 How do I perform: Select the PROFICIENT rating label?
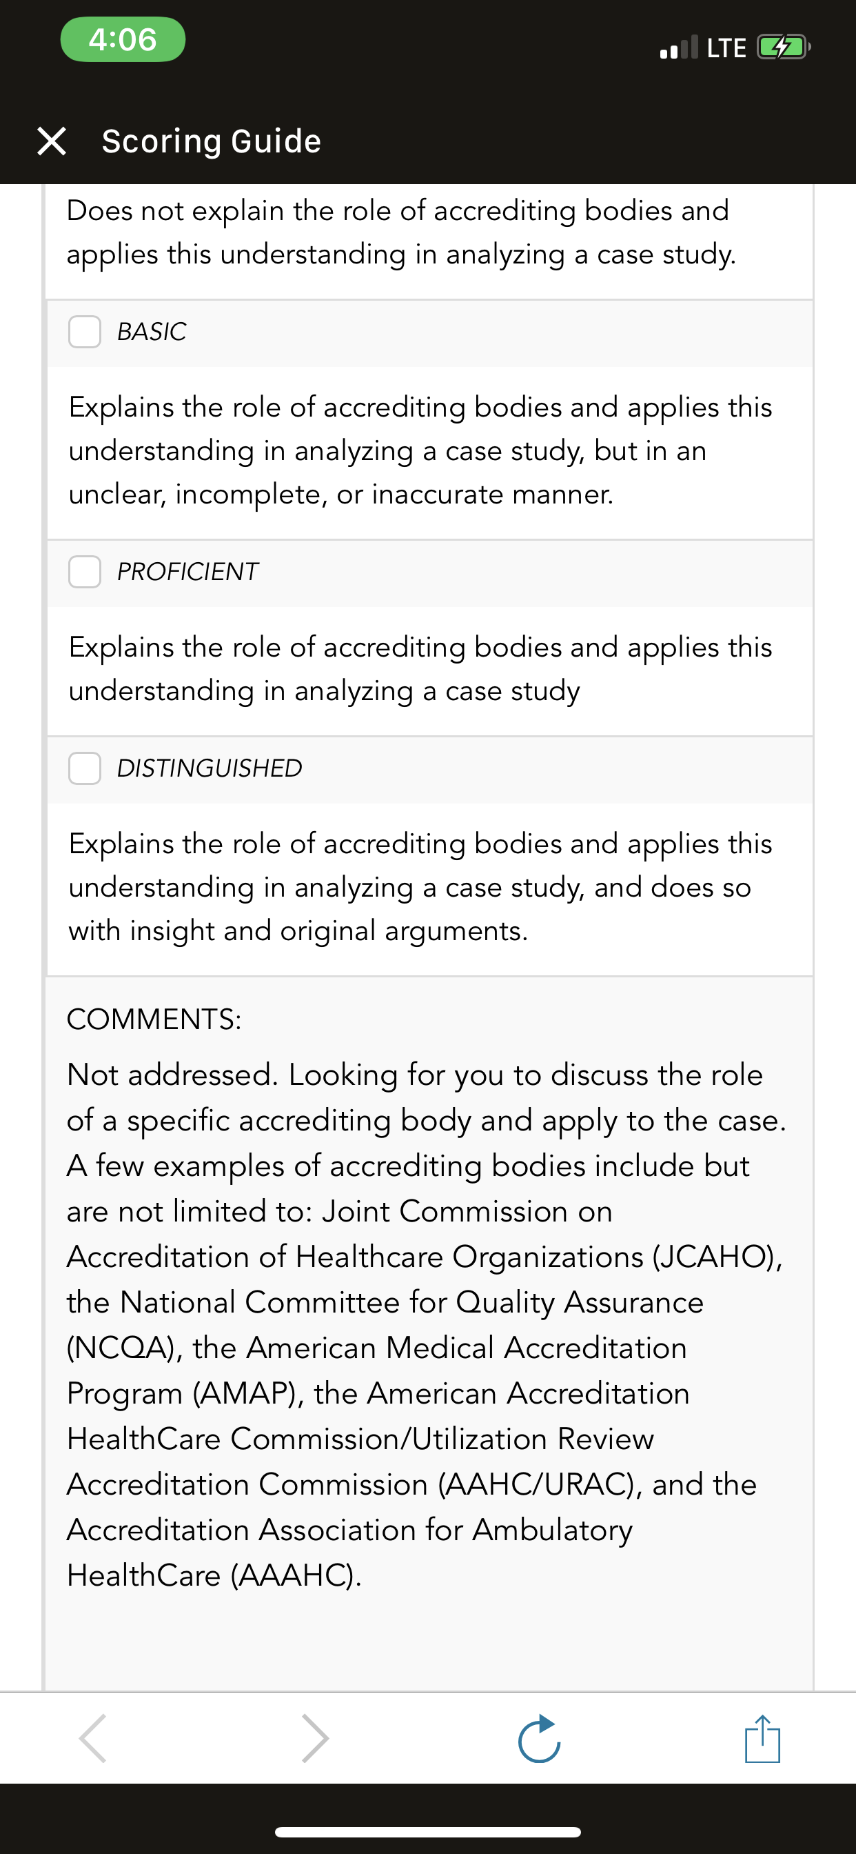[x=187, y=572]
